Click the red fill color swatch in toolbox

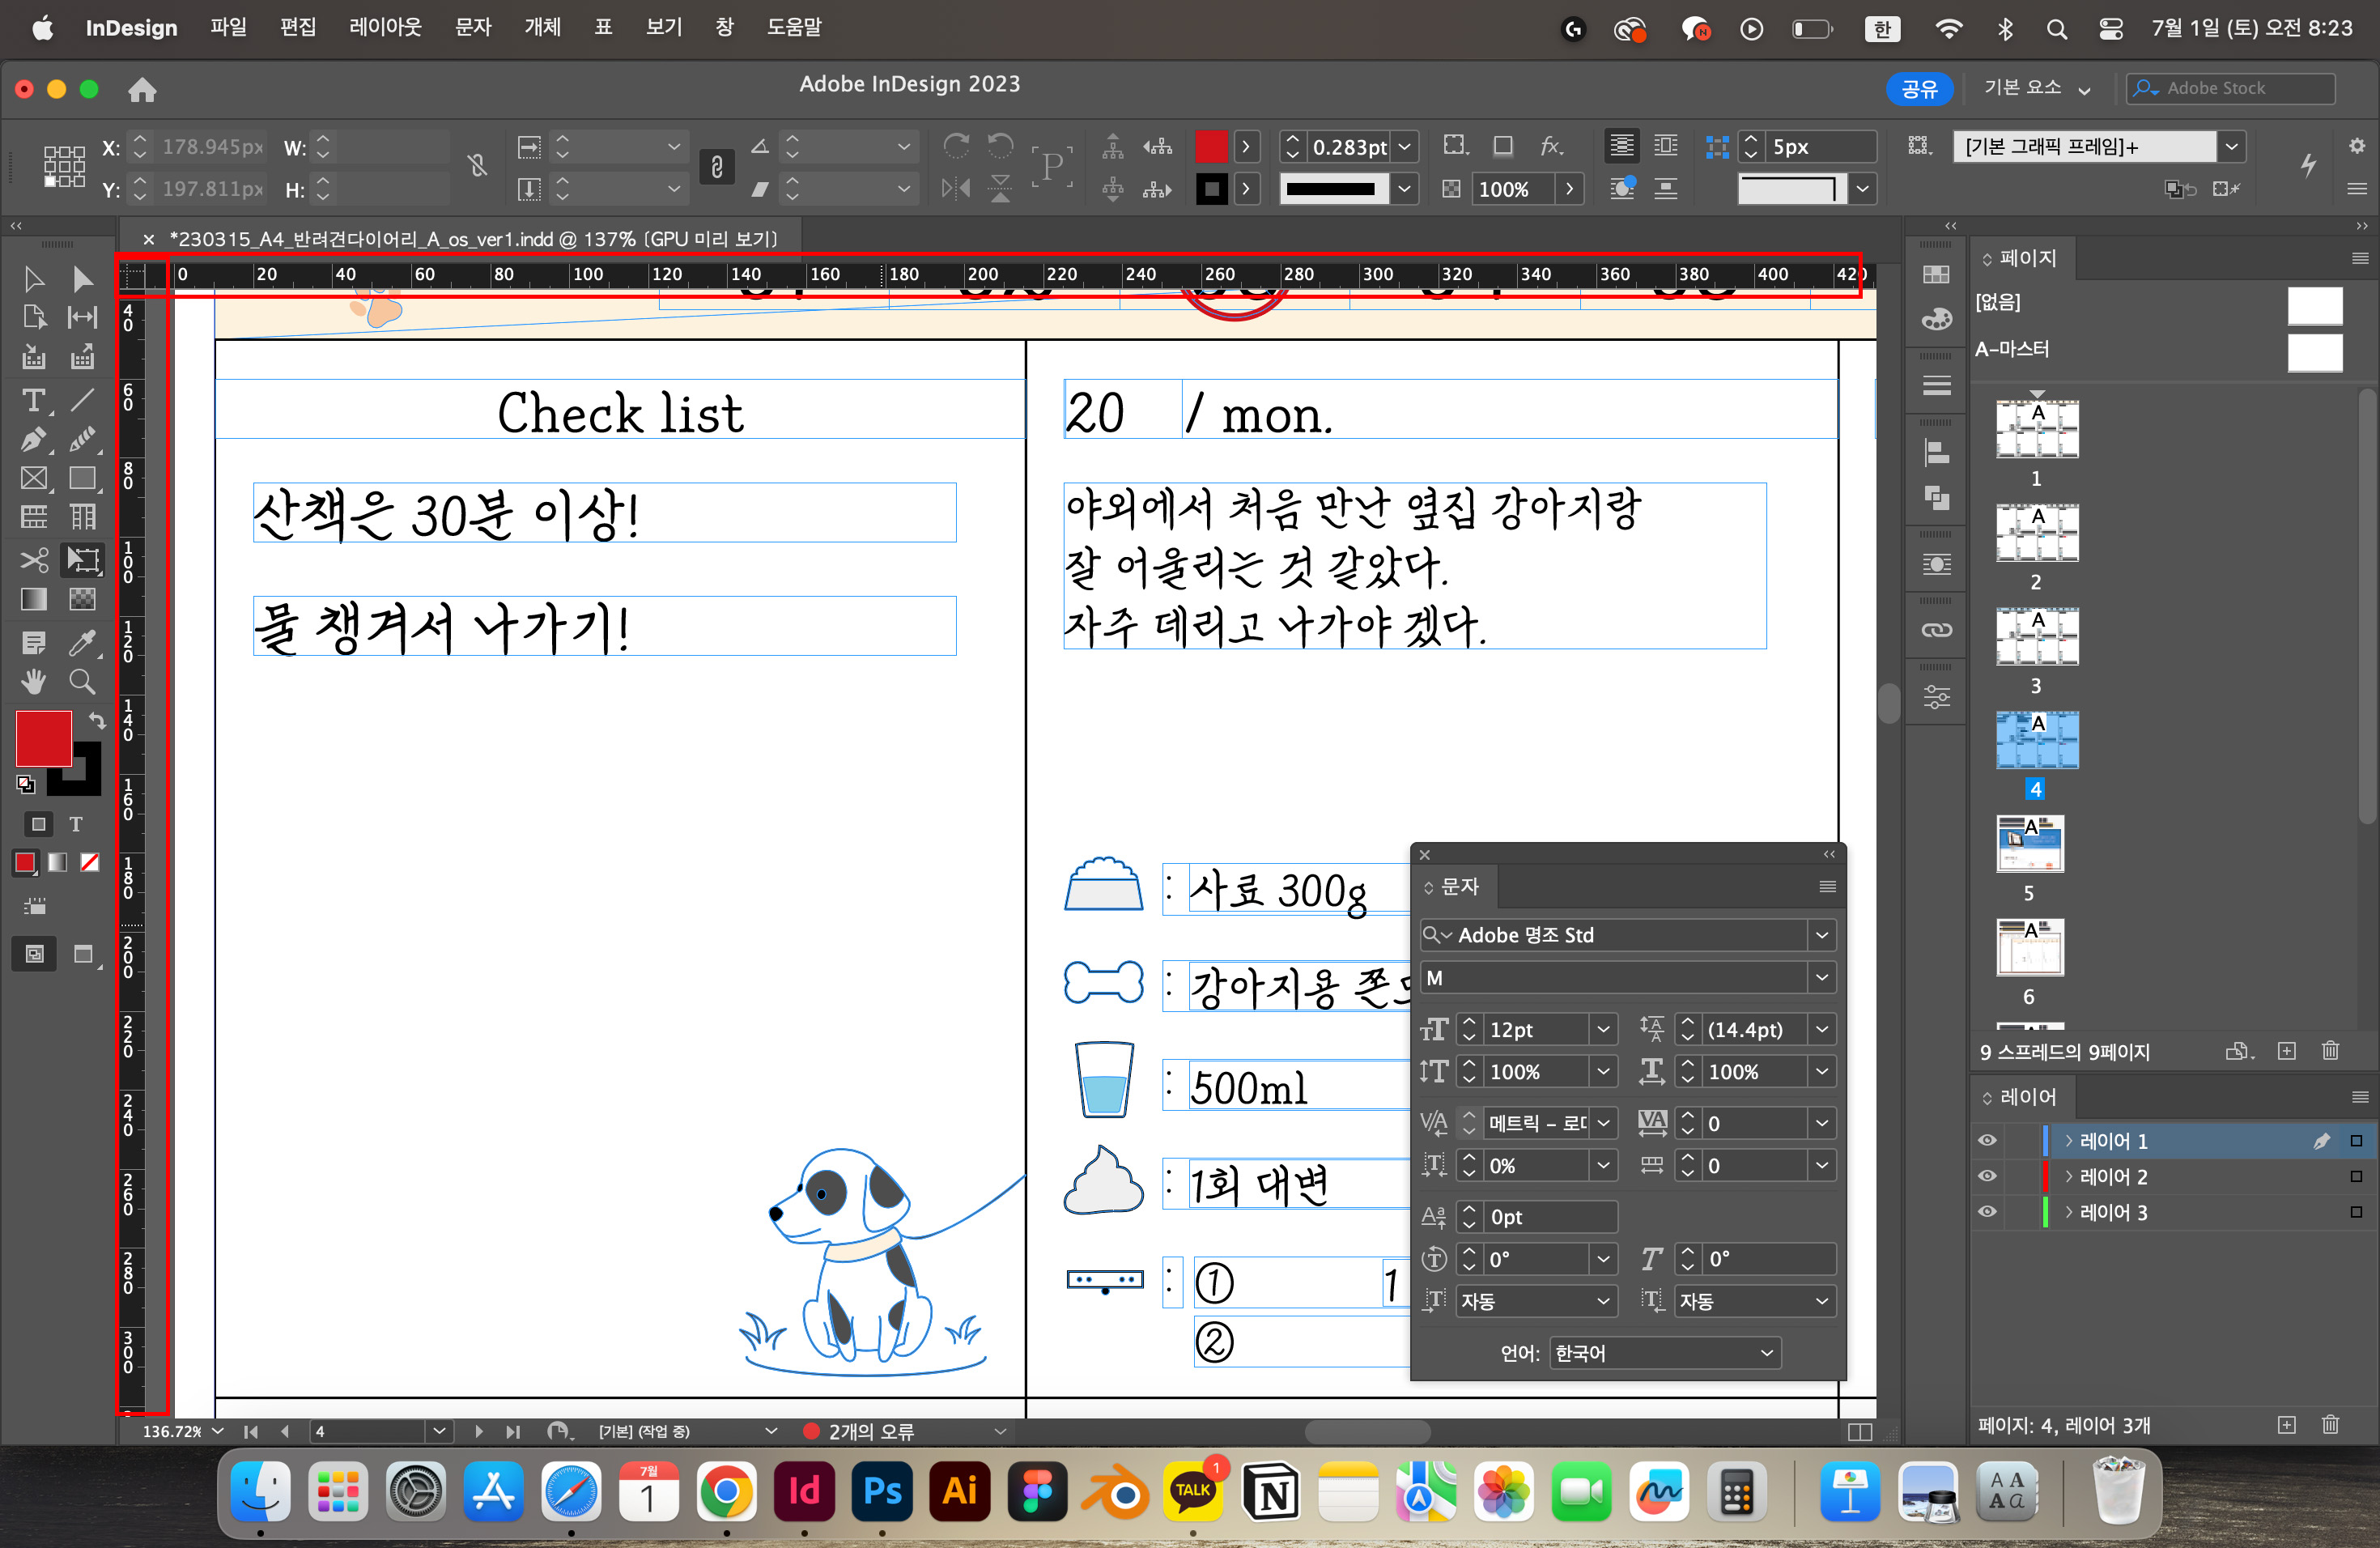click(43, 738)
